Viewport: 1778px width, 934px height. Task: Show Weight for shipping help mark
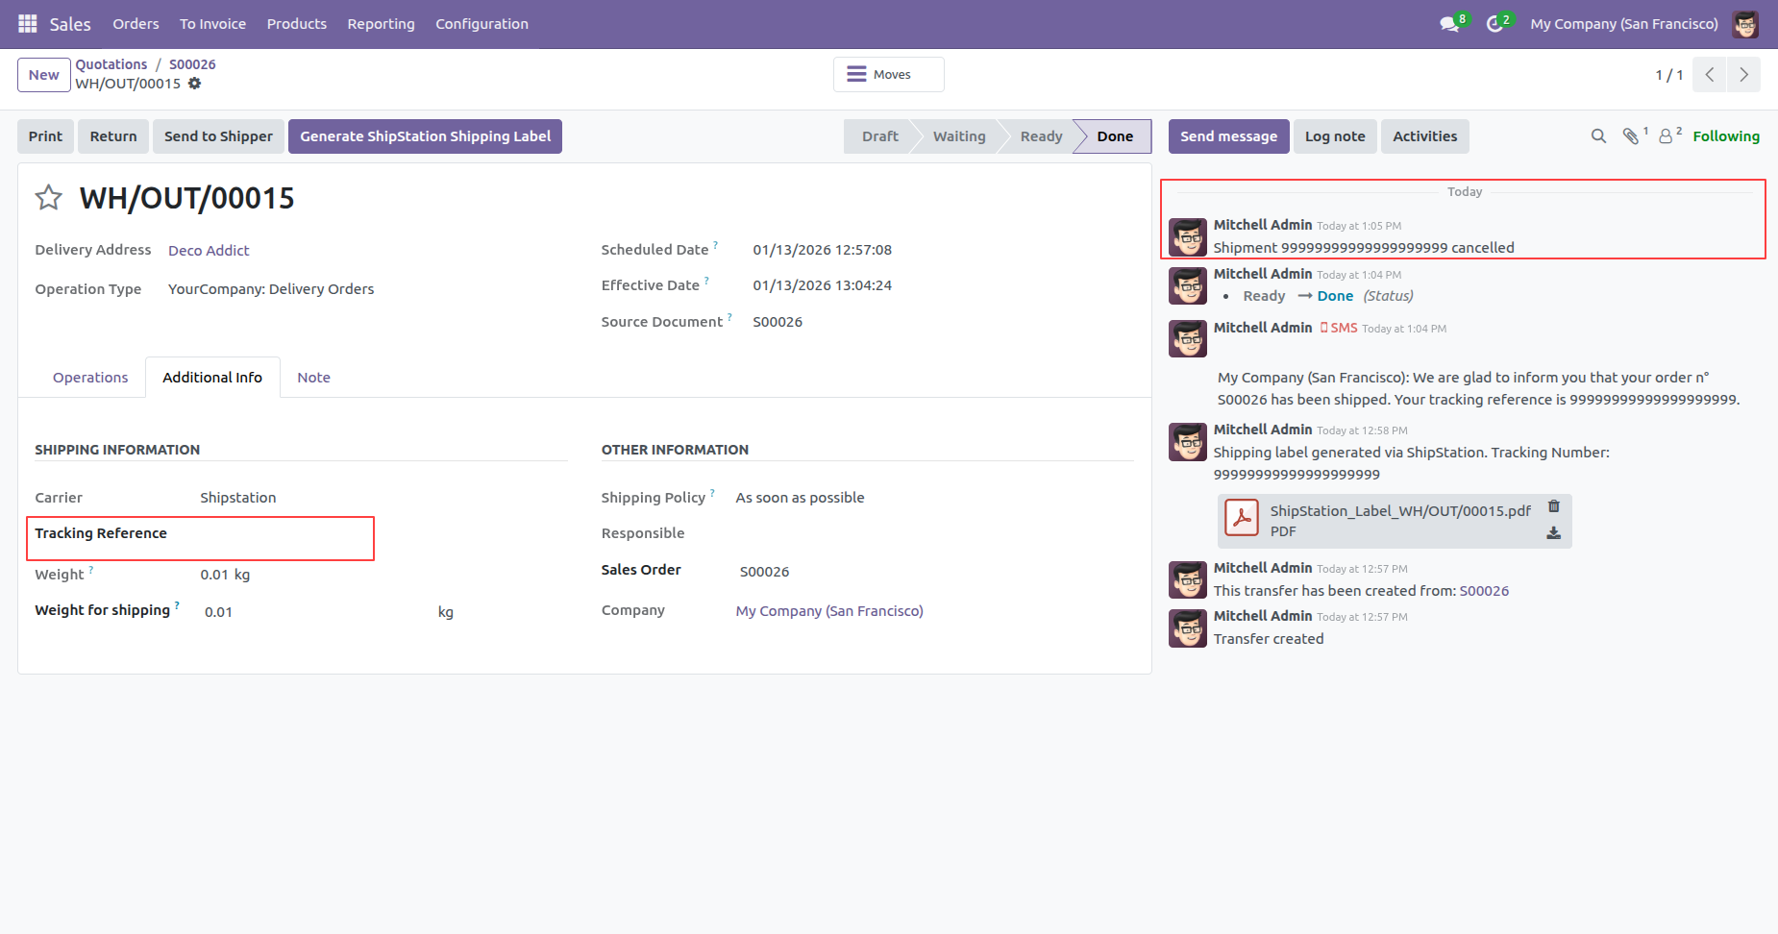click(177, 605)
